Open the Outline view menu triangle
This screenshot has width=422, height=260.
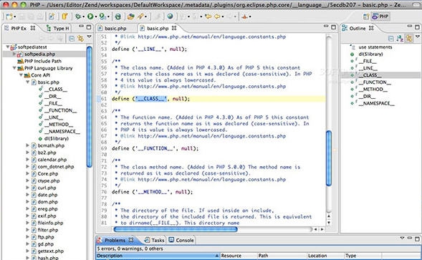click(418, 37)
